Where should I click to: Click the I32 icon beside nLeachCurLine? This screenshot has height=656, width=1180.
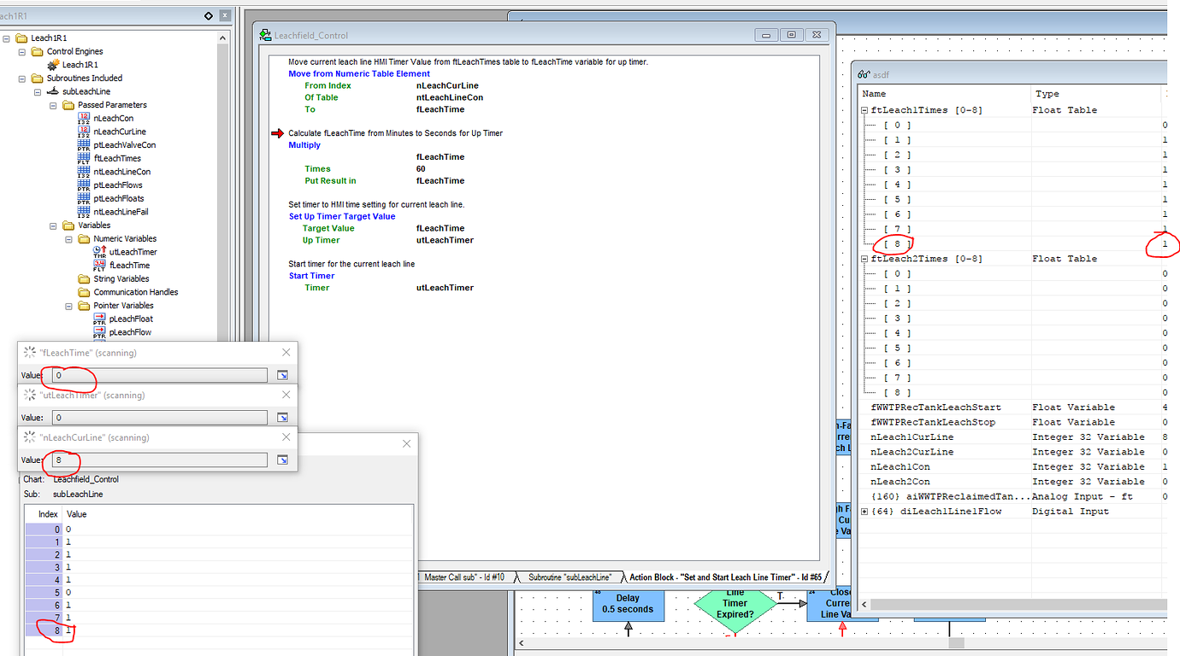[84, 132]
